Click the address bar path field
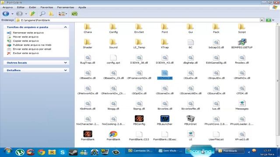The image size is (280, 157). point(137,20)
